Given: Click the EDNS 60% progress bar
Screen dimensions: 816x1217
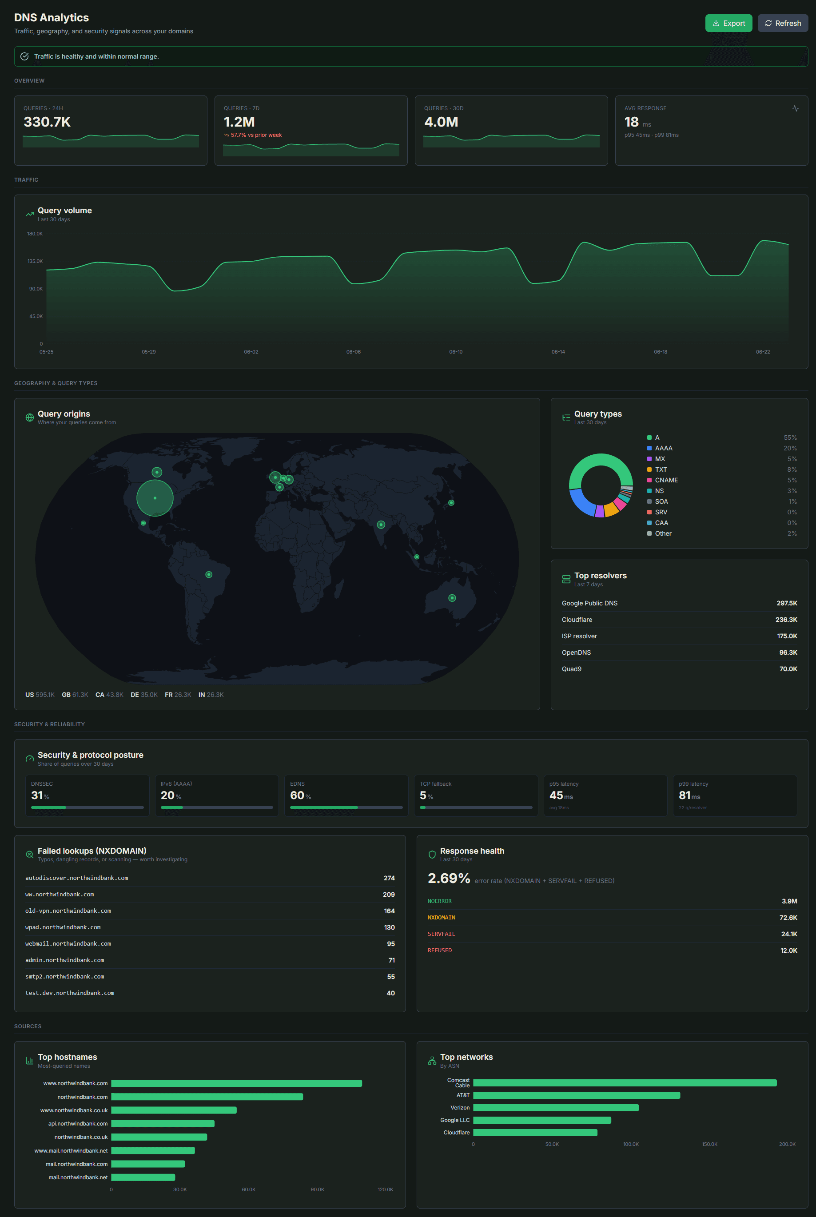Looking at the screenshot, I should (346, 807).
